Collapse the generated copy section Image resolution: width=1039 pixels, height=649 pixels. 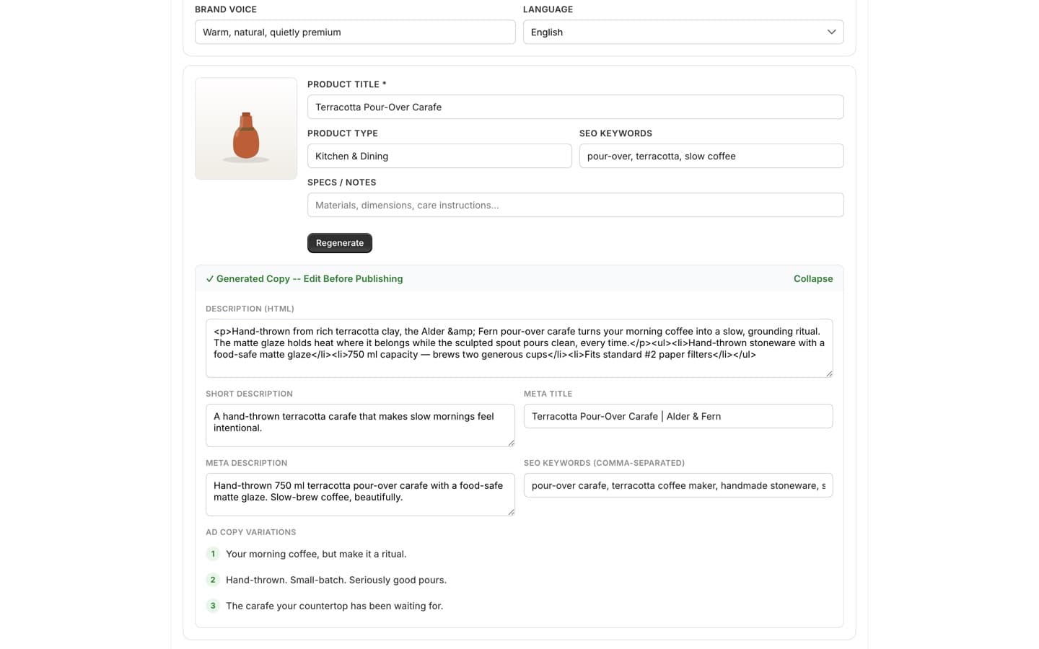(813, 278)
